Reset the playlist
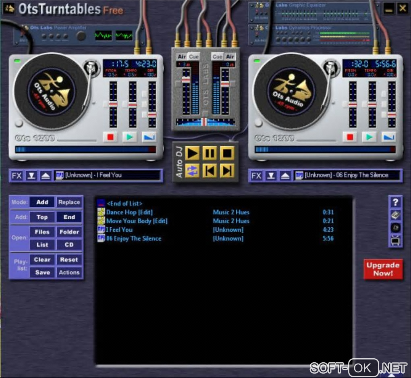Screen dimensions: 411x378 [69, 260]
